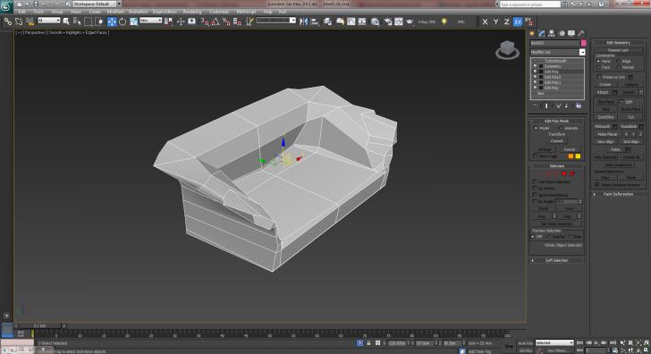
Task: Activate the Select and Move tool
Action: click(112, 21)
